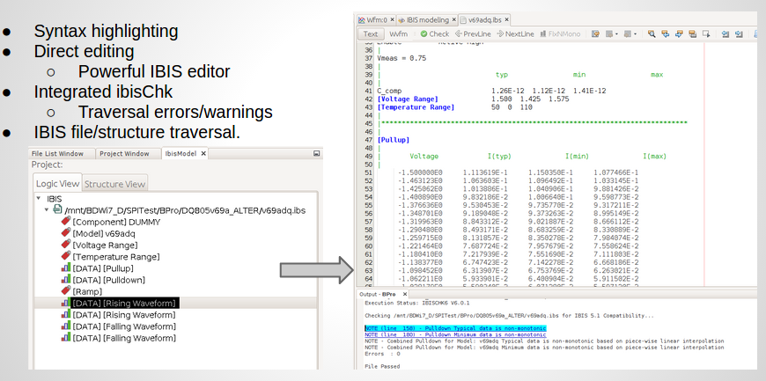This screenshot has width=766, height=381.
Task: Minimize the IbisModel panel via corner icon
Action: pyautogui.click(x=316, y=153)
